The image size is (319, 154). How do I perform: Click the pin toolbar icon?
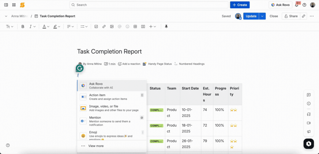coord(166,27)
